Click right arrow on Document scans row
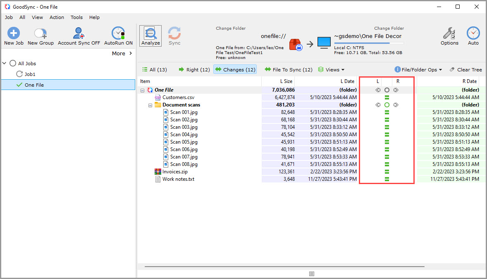This screenshot has height=279, width=487. pos(396,105)
